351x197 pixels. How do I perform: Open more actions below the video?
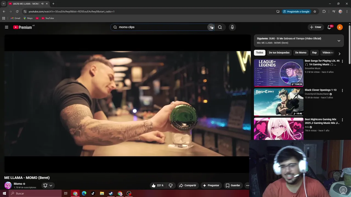tap(247, 185)
